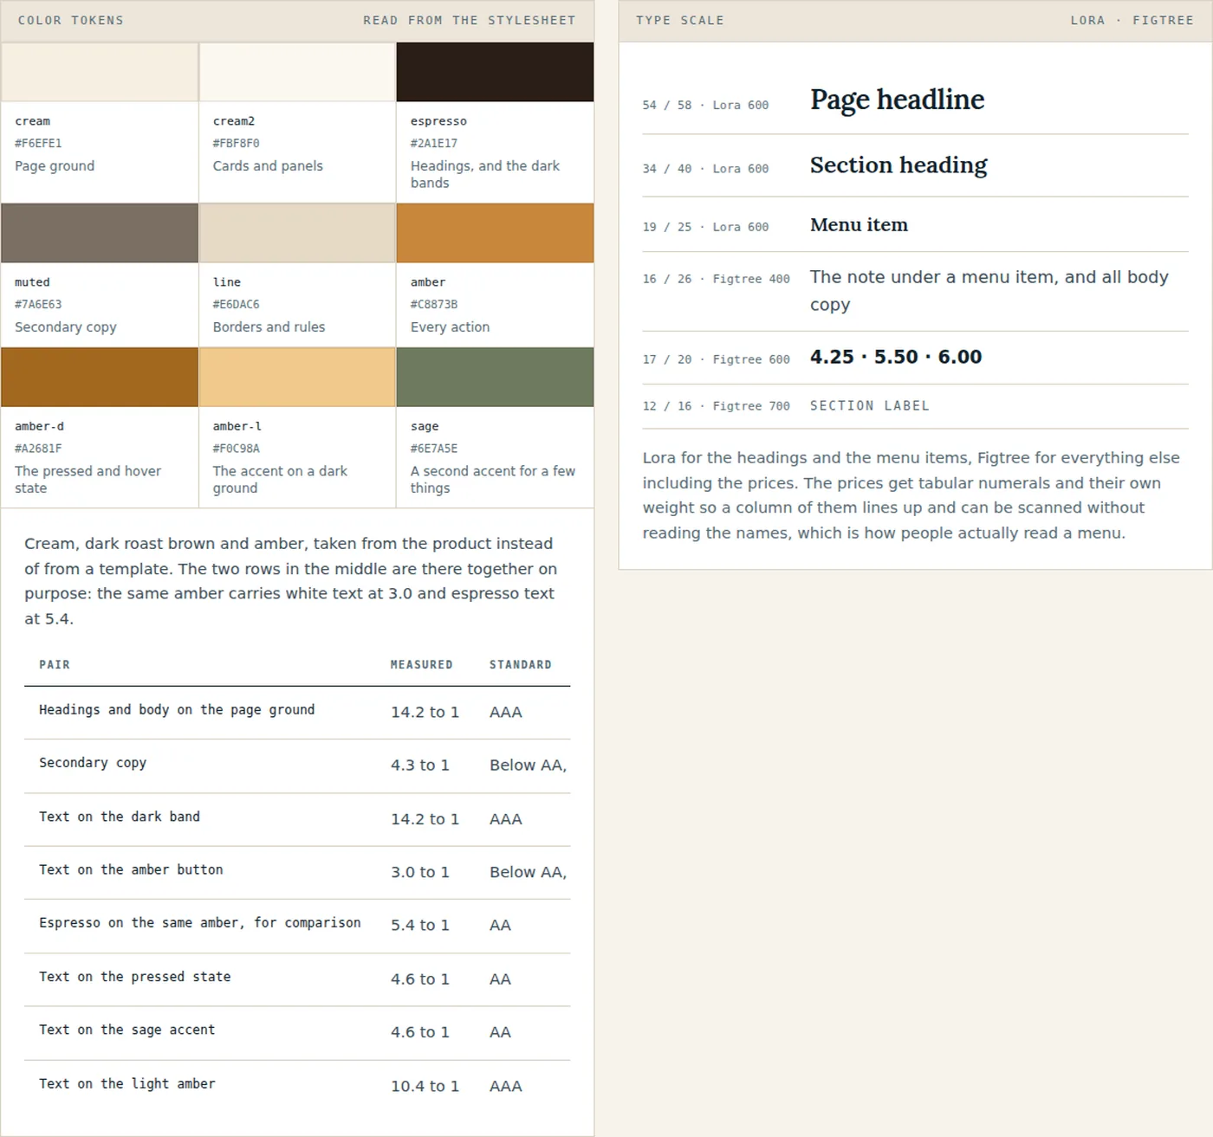The width and height of the screenshot is (1213, 1137).
Task: Select the "4.25 · 5.50 · 6.00" price sample
Action: pyautogui.click(x=896, y=357)
